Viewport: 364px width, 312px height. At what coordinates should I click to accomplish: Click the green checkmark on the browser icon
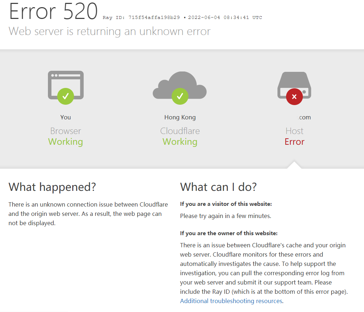(x=66, y=96)
